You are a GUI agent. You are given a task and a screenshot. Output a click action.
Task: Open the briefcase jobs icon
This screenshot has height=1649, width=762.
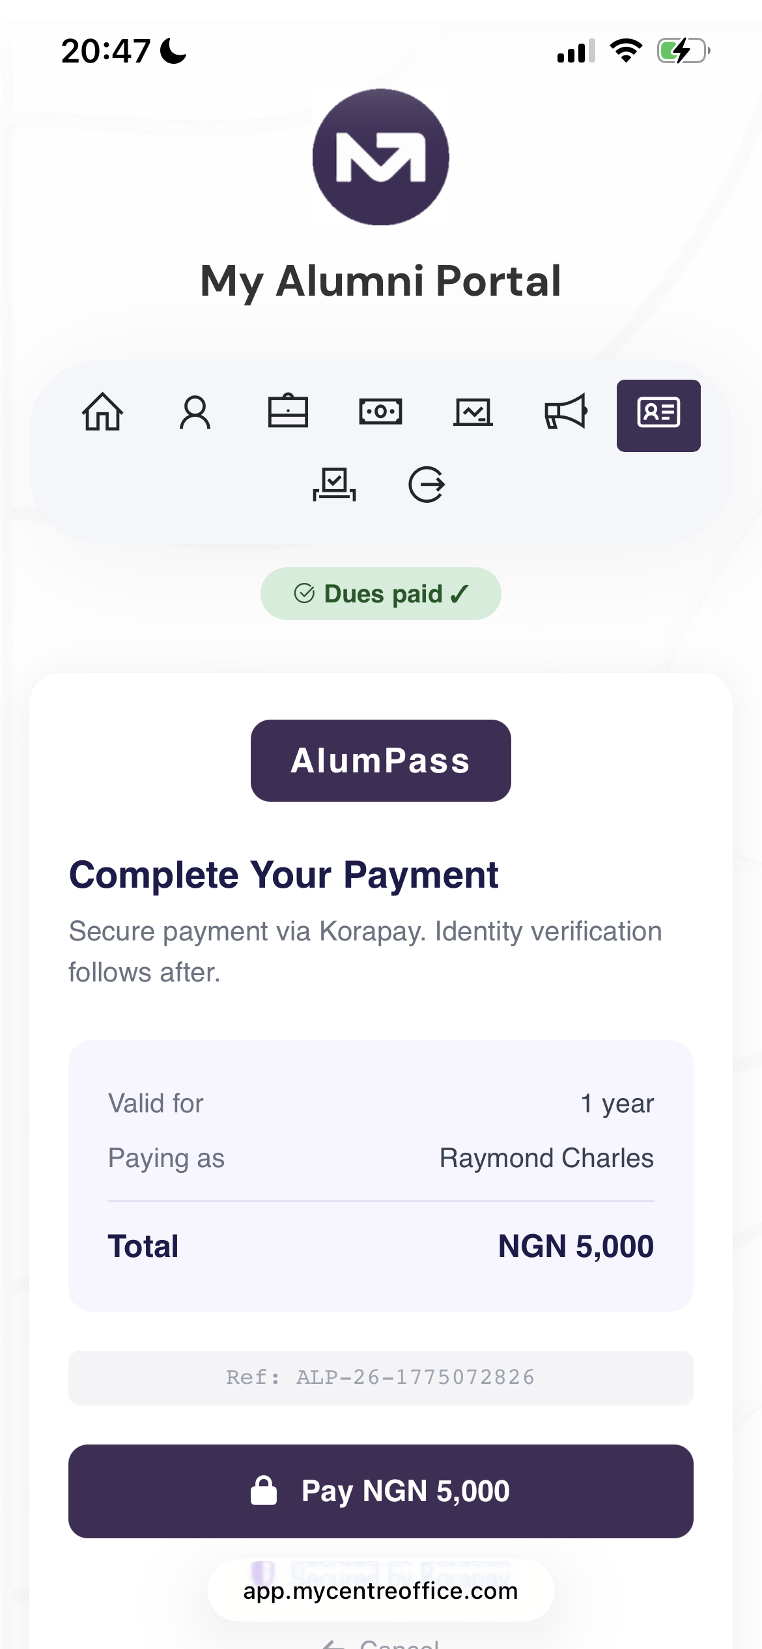tap(289, 412)
